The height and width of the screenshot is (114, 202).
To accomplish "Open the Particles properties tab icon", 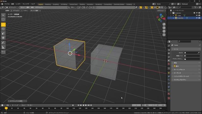I will tap(169, 80).
